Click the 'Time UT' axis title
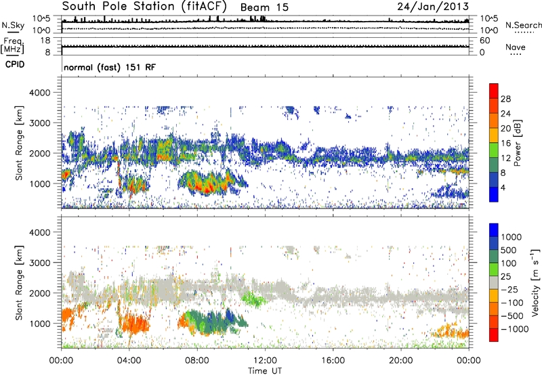Image resolution: width=542 pixels, height=375 pixels. (x=265, y=371)
